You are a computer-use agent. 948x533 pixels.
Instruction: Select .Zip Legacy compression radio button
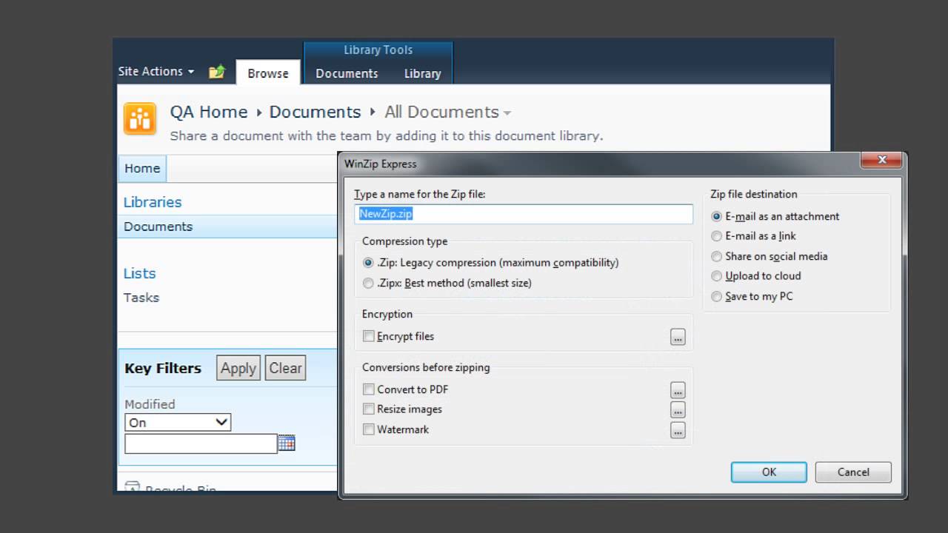click(x=368, y=263)
